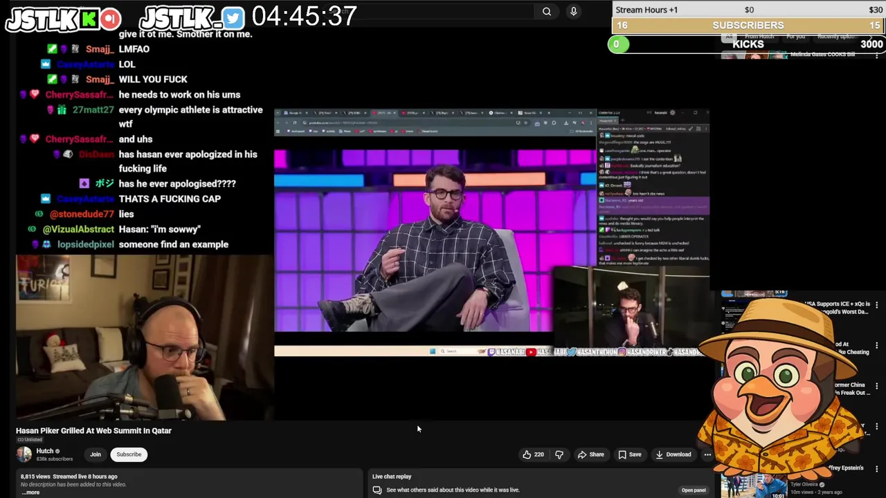Select the For you filter chip

pyautogui.click(x=795, y=36)
